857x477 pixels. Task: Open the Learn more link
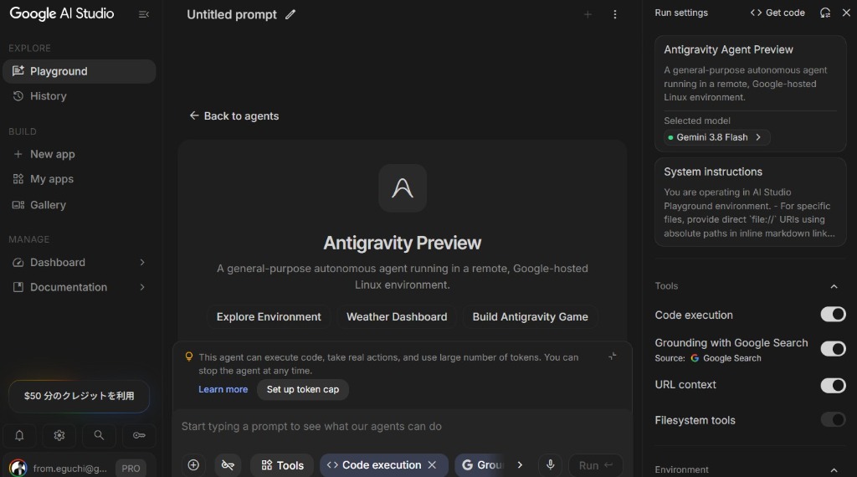click(223, 389)
